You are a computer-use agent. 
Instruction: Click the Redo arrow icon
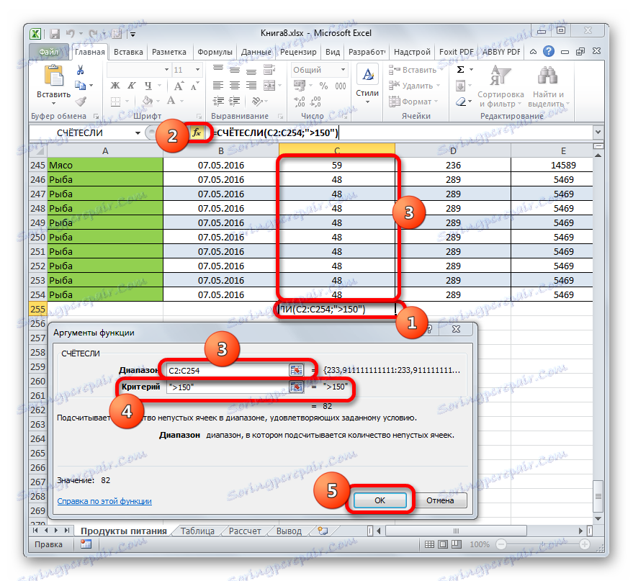[93, 34]
